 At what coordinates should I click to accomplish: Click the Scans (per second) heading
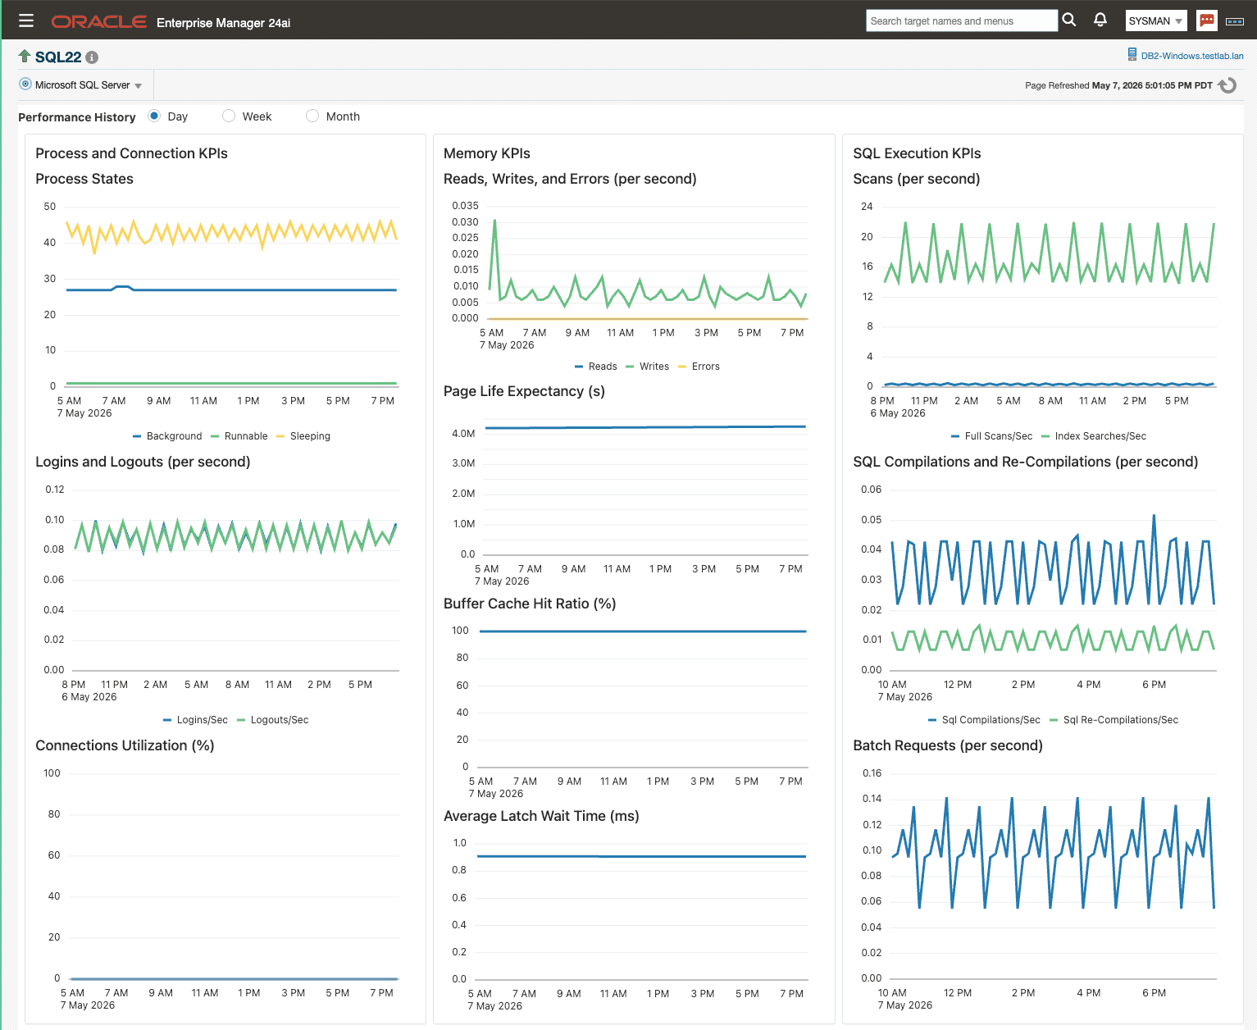point(917,179)
